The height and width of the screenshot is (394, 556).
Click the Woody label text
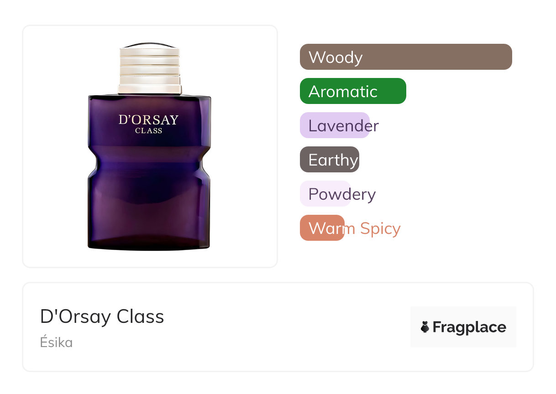(336, 57)
